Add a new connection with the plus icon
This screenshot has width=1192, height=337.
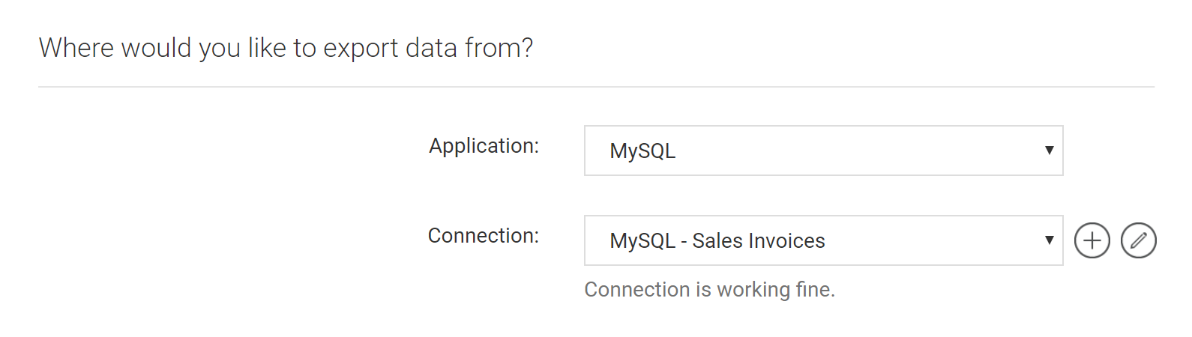[x=1092, y=240]
